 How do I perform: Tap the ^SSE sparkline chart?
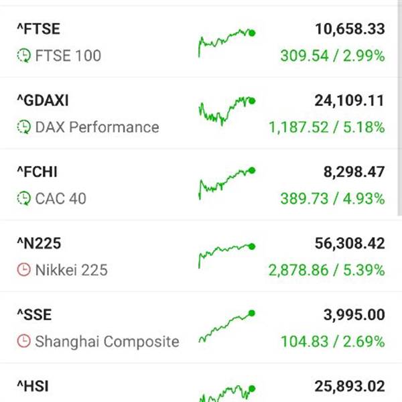226,326
